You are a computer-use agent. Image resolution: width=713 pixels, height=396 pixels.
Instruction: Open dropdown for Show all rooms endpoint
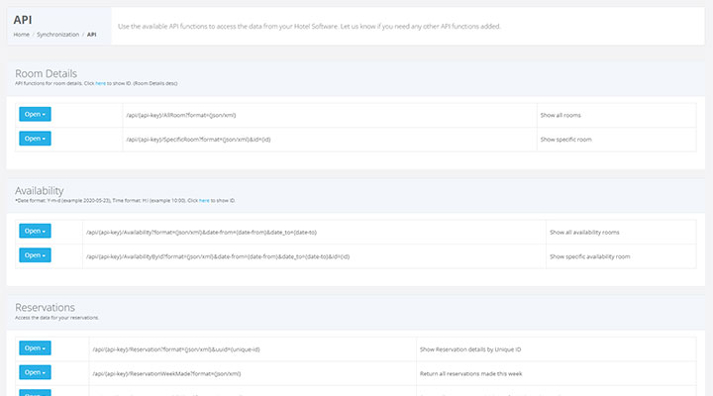[35, 114]
